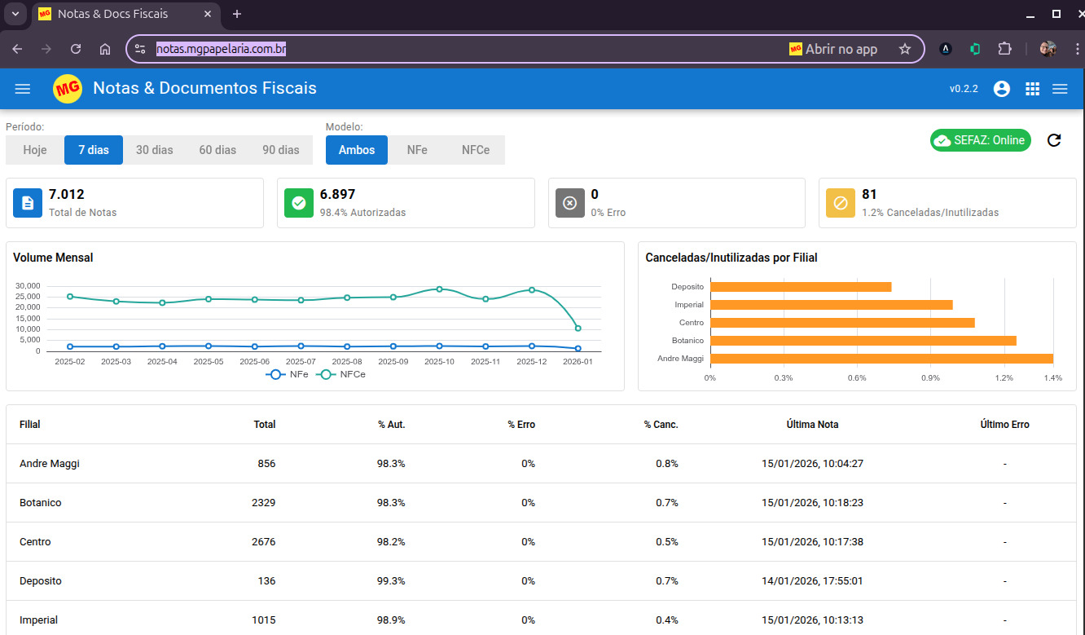Image resolution: width=1085 pixels, height=635 pixels.
Task: Select the Hoje period option
Action: (x=35, y=150)
